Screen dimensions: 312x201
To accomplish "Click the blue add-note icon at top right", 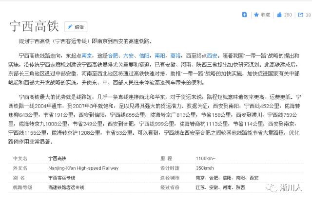I will [244, 15].
